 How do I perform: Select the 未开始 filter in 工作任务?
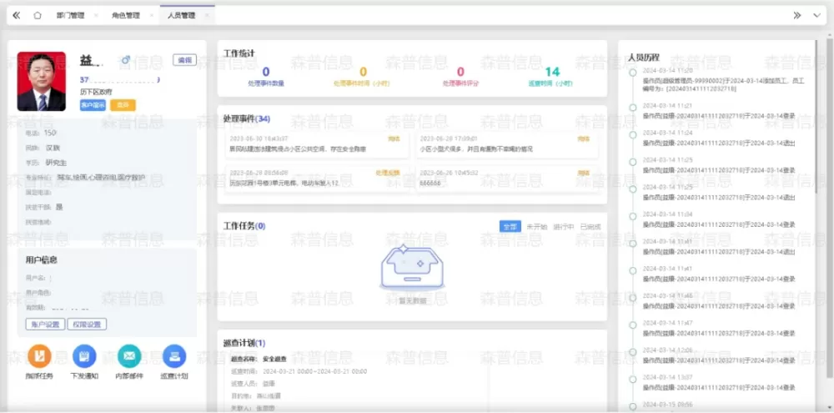(536, 227)
